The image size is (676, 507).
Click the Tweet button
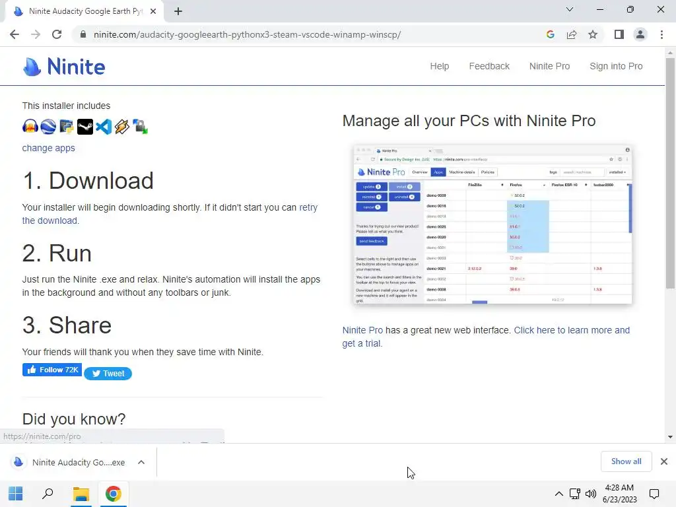pyautogui.click(x=108, y=374)
